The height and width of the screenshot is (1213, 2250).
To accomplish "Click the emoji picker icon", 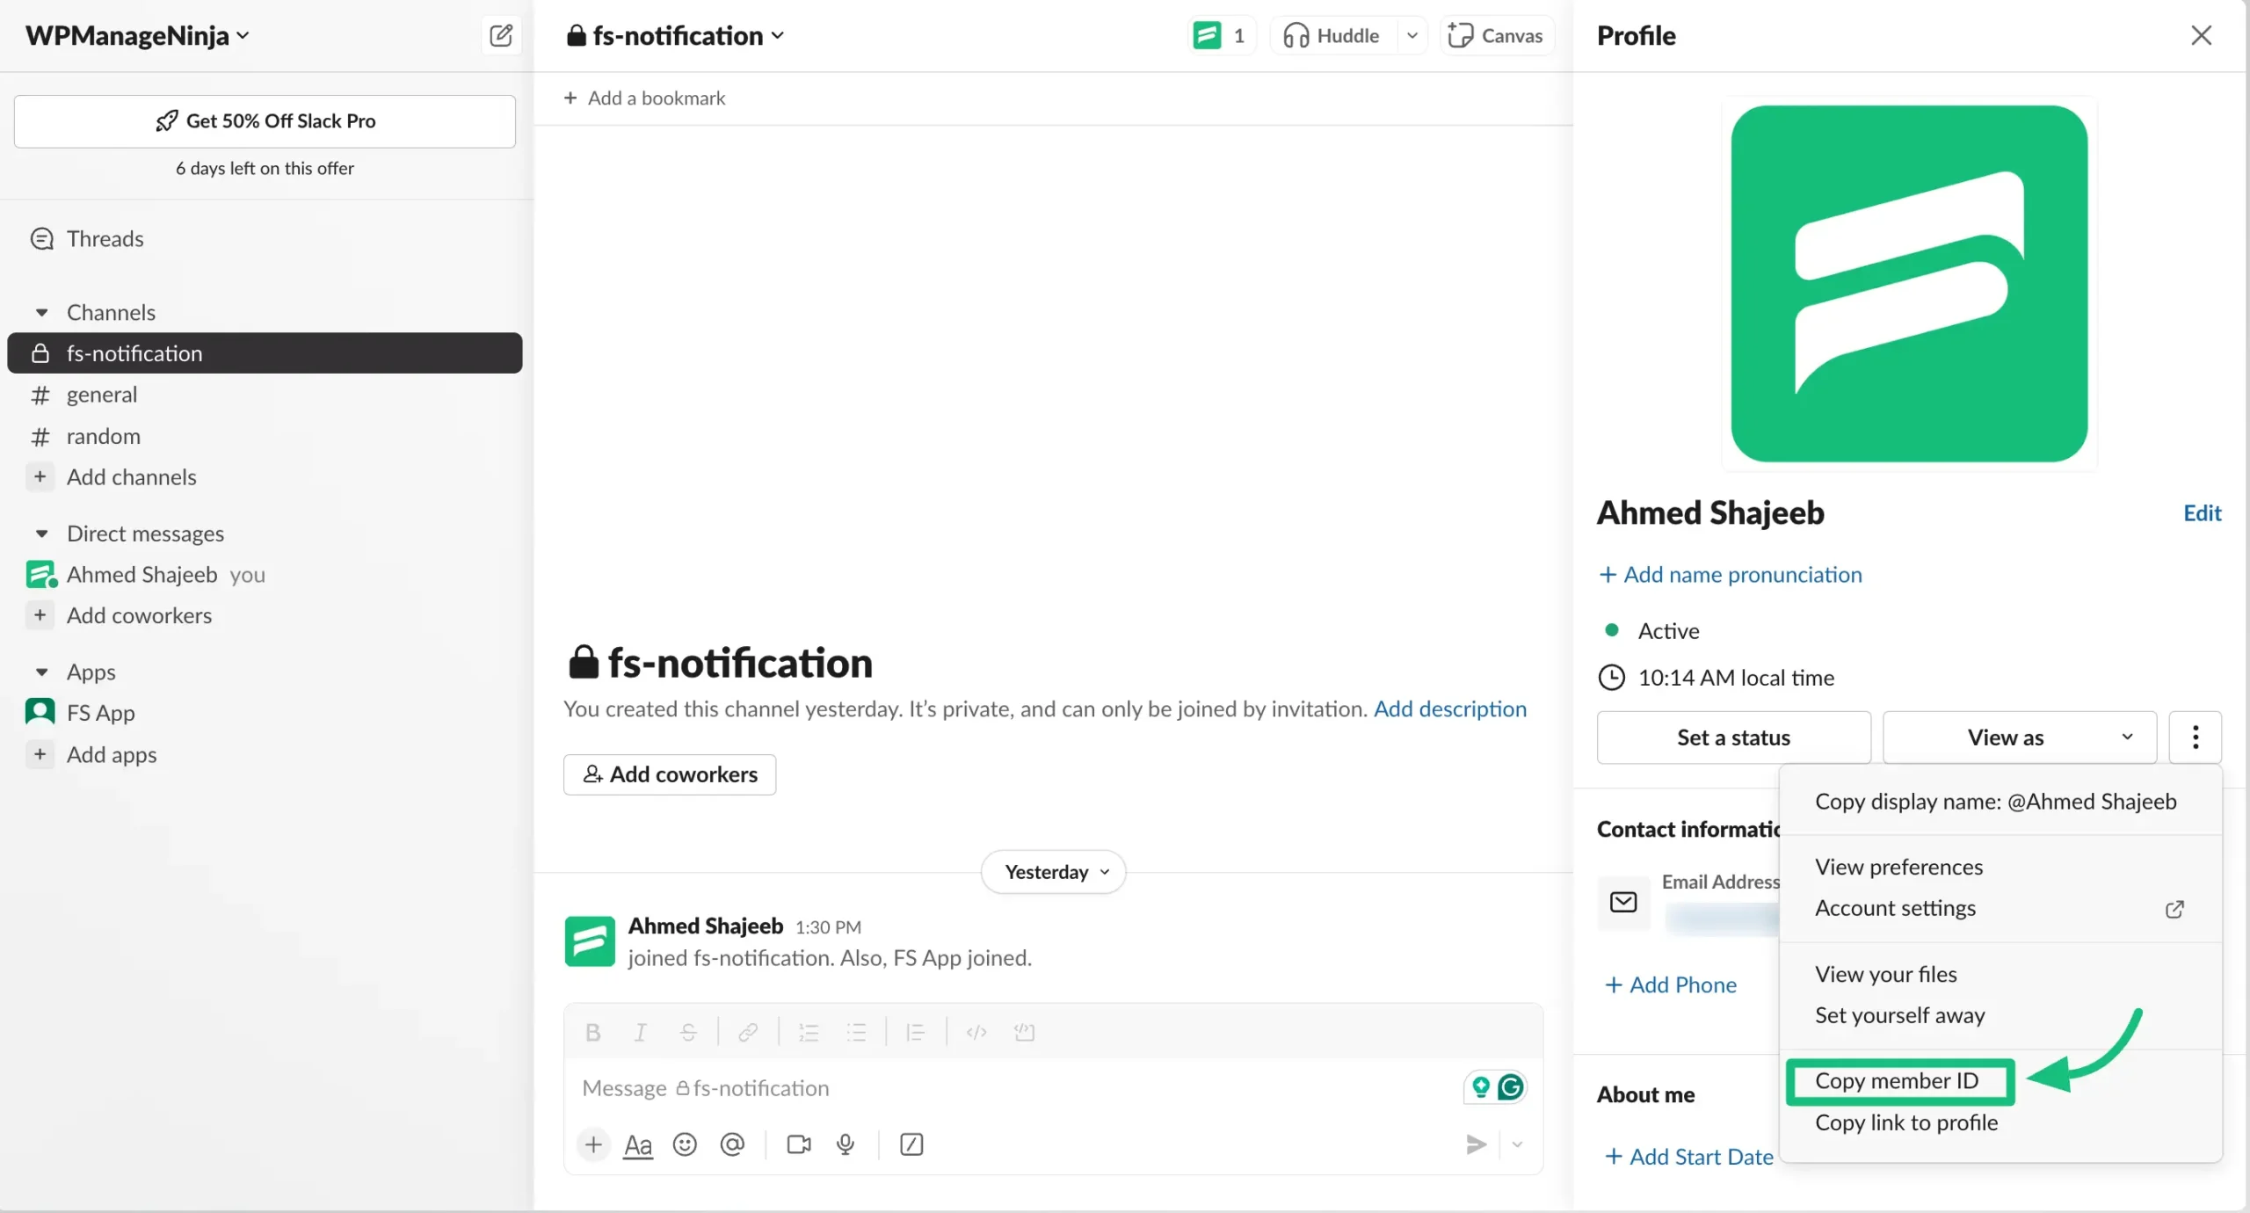I will click(685, 1144).
